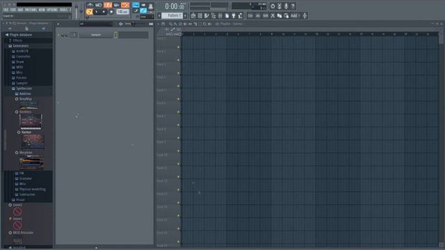
Task: Toggle the blue multilink to controllers button
Action: tap(143, 11)
